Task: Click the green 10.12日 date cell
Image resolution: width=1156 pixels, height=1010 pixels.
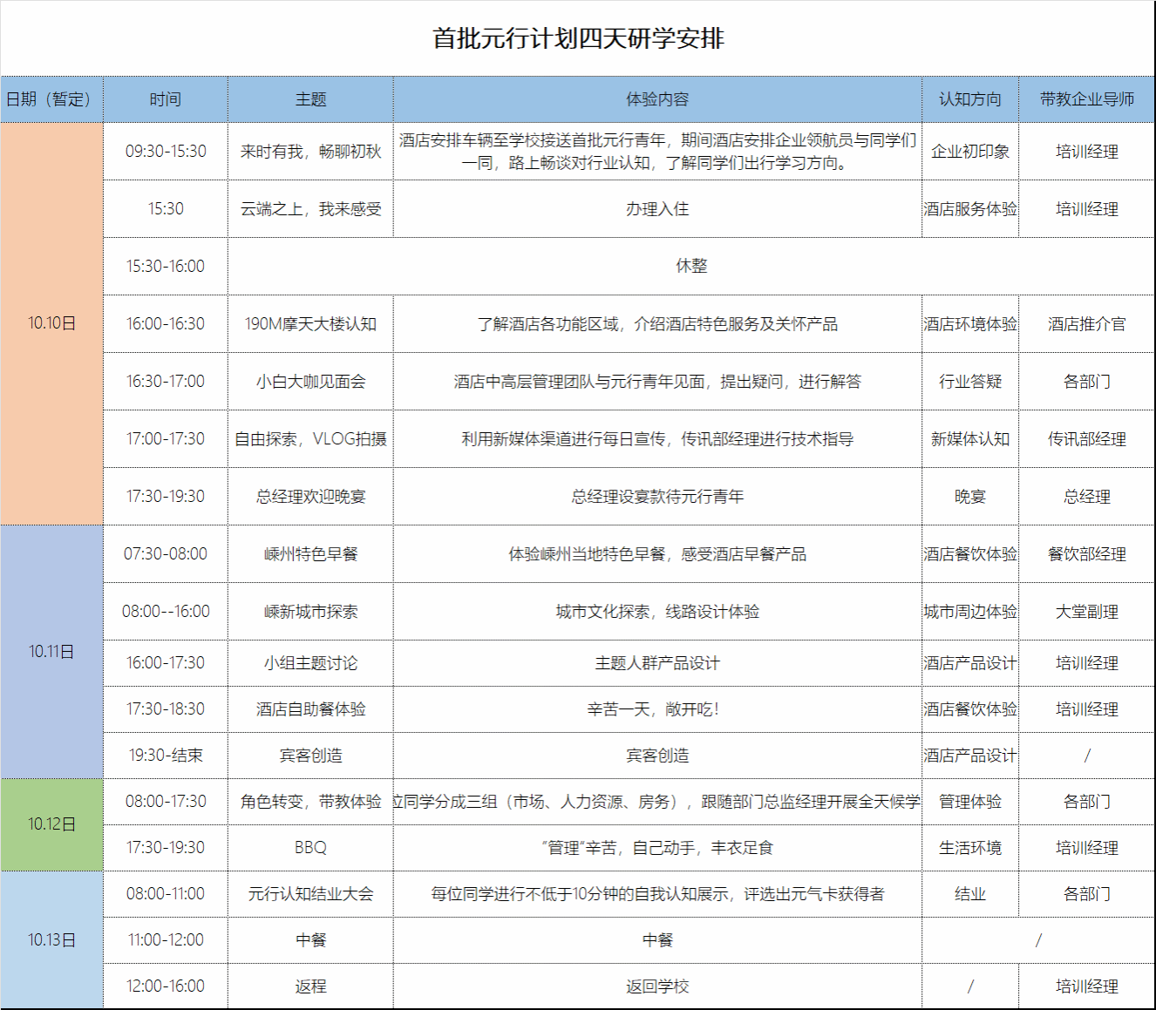Action: (51, 824)
